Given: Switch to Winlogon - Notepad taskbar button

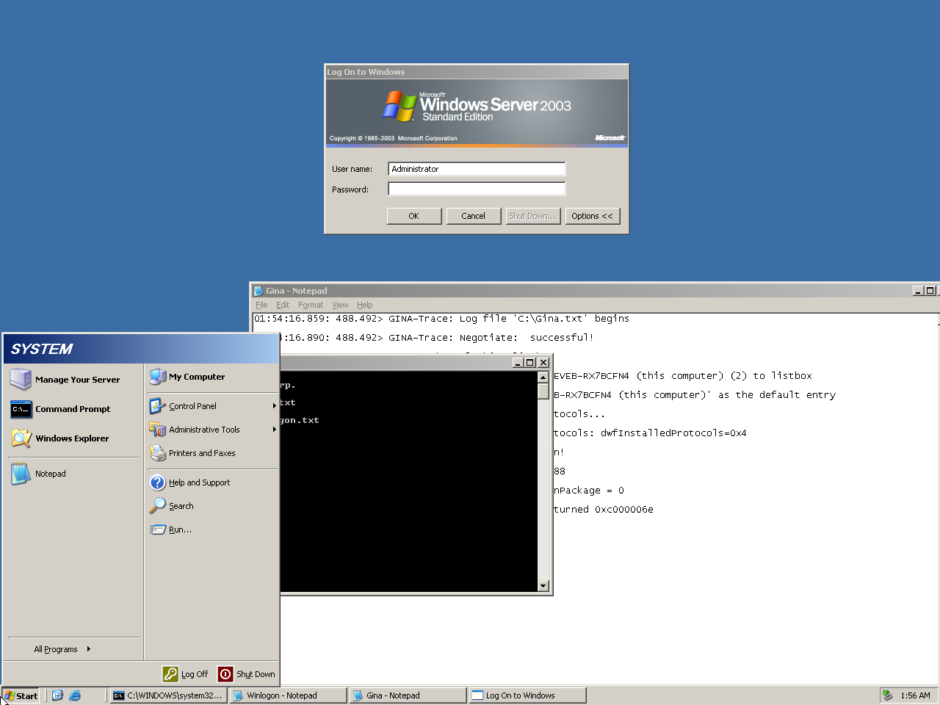Looking at the screenshot, I should coord(288,695).
